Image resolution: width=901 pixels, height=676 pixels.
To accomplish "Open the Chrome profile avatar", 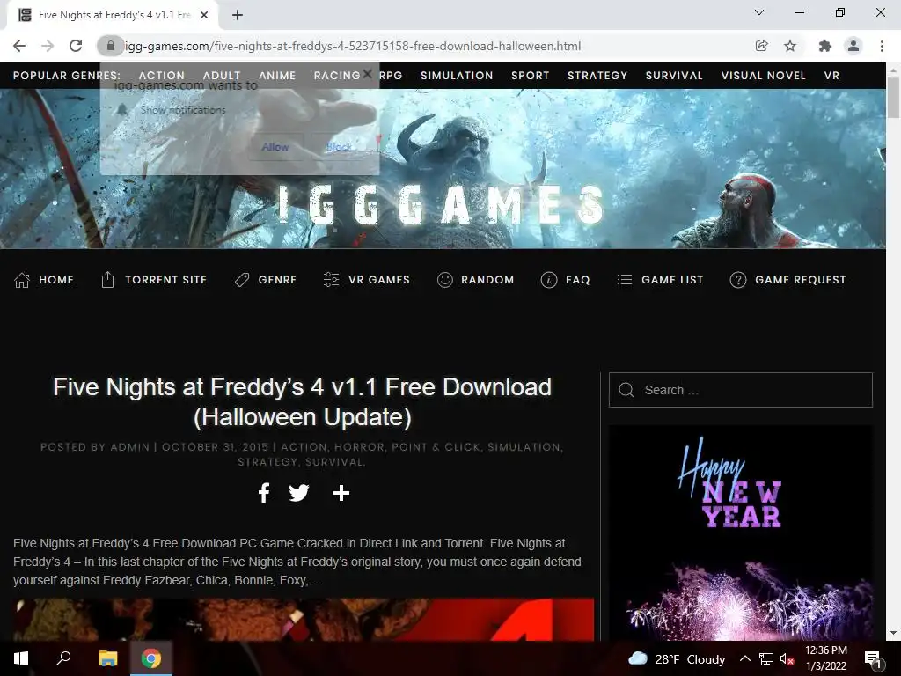I will (x=853, y=46).
